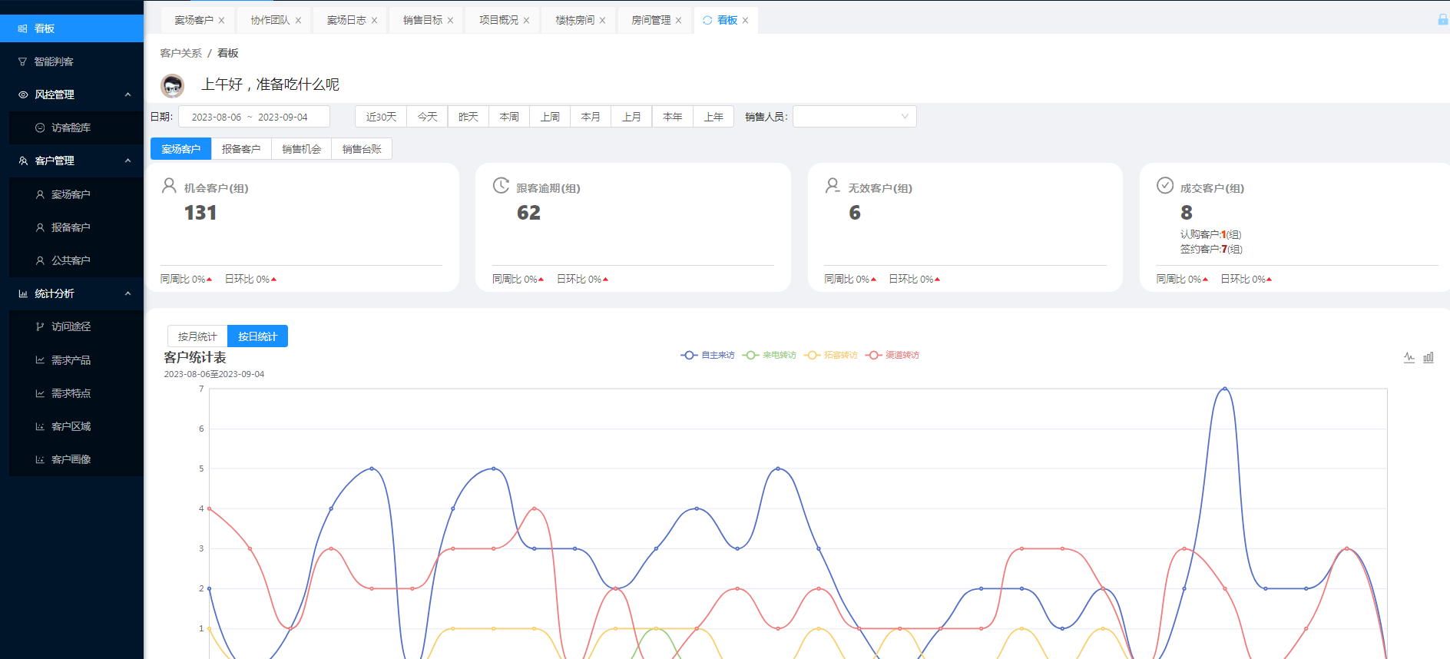The height and width of the screenshot is (659, 1450).
Task: Switch chart to bar view icon
Action: 1428,357
